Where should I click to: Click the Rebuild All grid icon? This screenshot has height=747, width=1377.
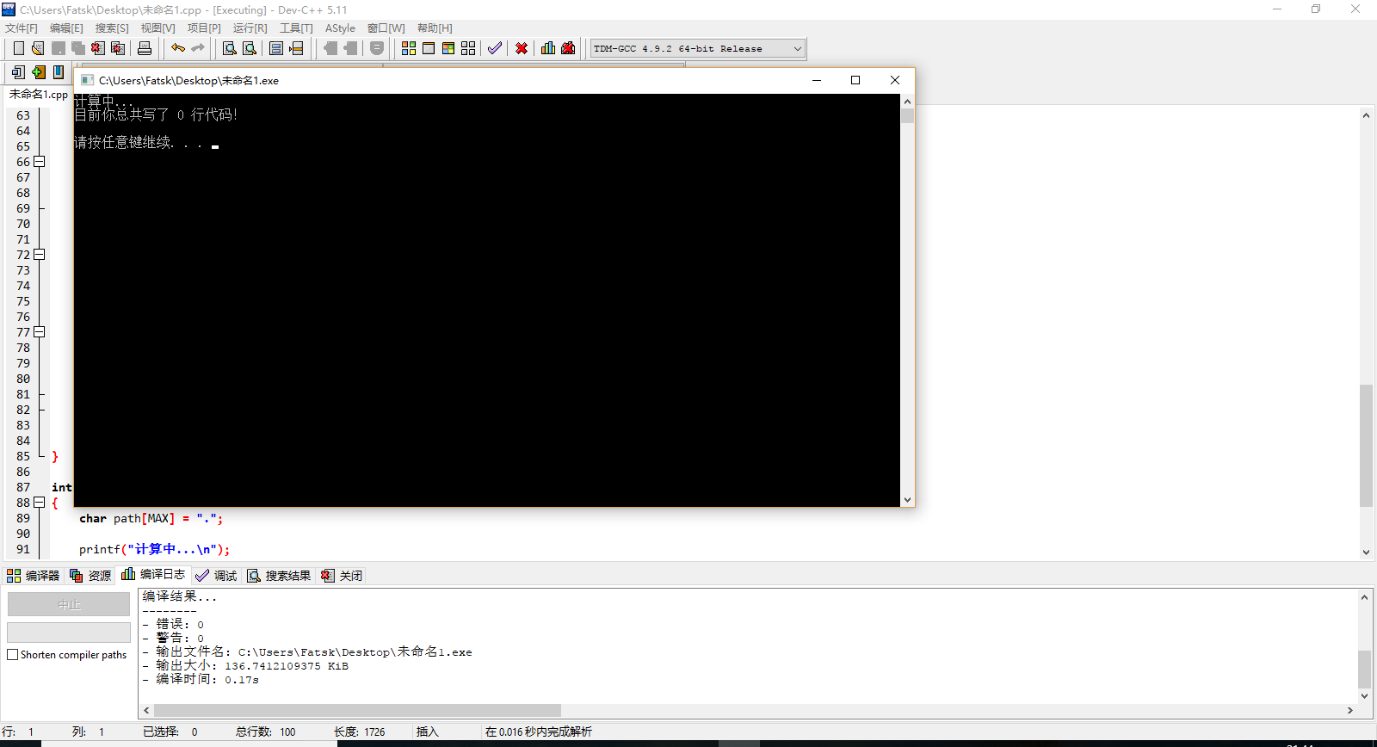coord(468,48)
